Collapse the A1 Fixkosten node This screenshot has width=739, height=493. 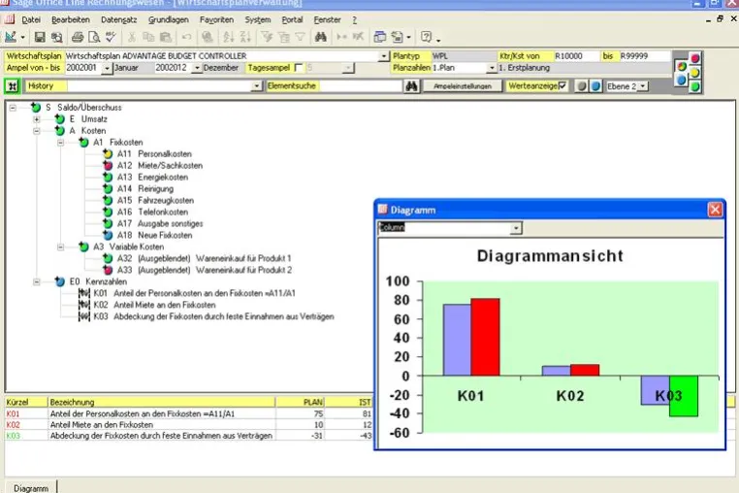click(61, 143)
